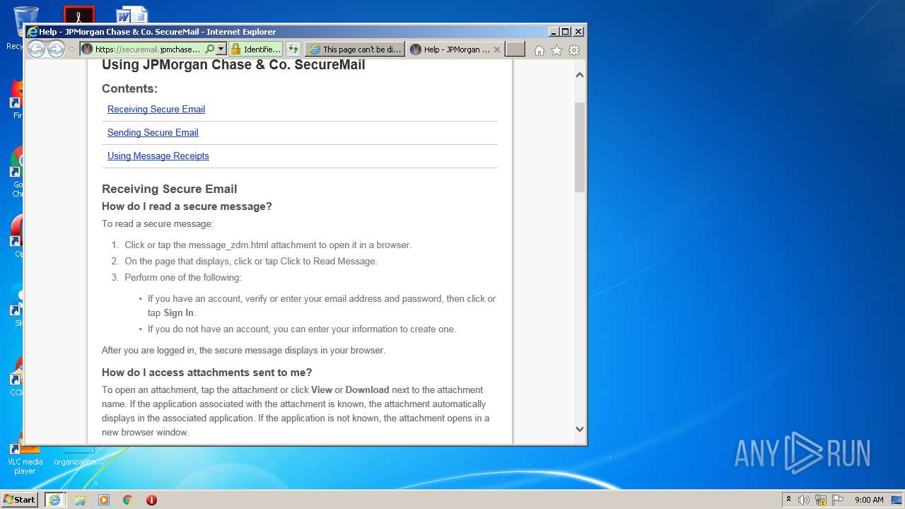Click the address bar URL field
The width and height of the screenshot is (905, 509).
[x=148, y=49]
